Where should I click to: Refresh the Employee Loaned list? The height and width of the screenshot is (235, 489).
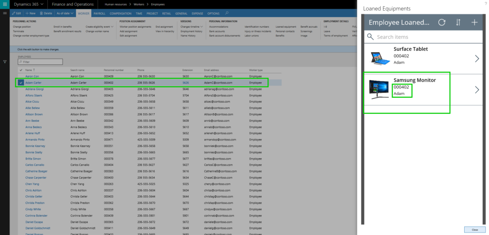(442, 22)
